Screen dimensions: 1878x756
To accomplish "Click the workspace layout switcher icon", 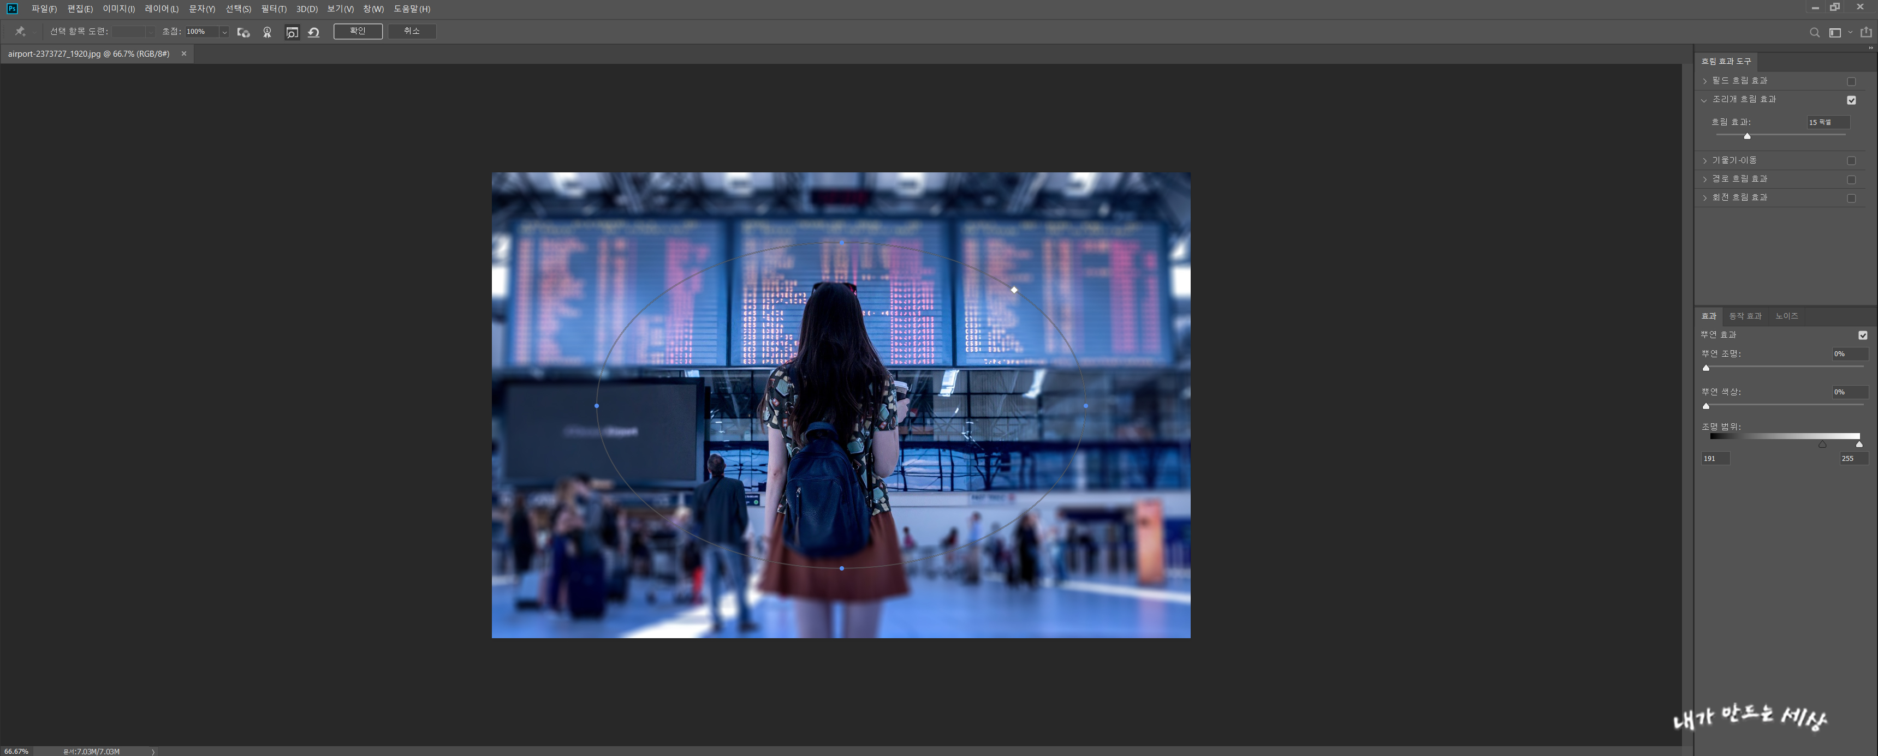I will (x=1835, y=32).
